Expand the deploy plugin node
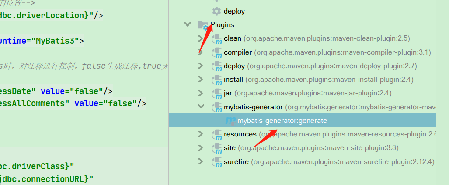The image size is (449, 185). (x=201, y=66)
